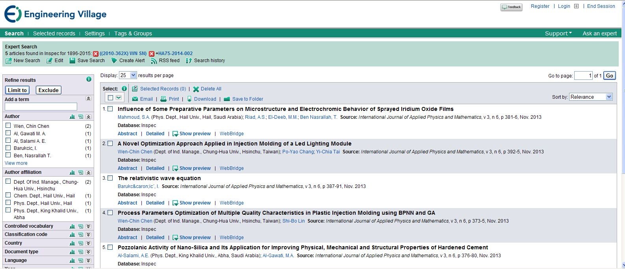
Task: Save Search to your account
Action: 87,61
